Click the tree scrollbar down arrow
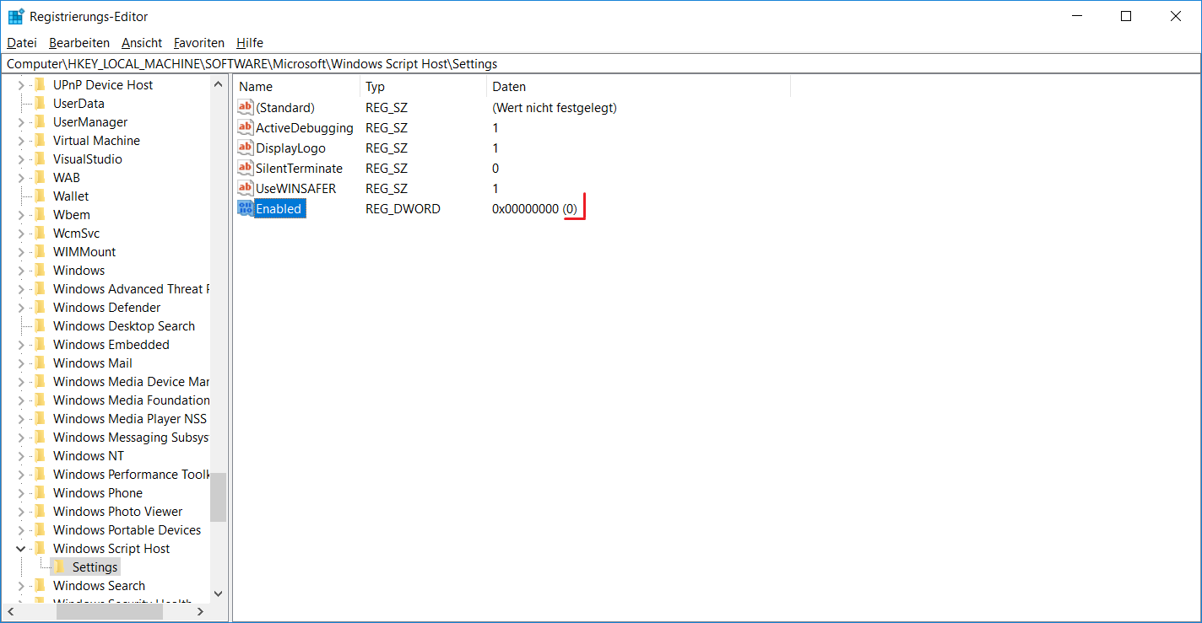This screenshot has height=623, width=1202. click(219, 593)
